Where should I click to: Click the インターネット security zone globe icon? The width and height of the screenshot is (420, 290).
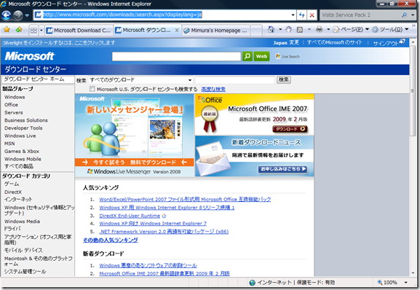pyautogui.click(x=252, y=283)
